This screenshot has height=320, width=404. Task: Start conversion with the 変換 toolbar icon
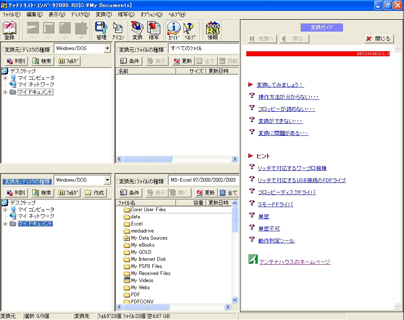coord(137,30)
